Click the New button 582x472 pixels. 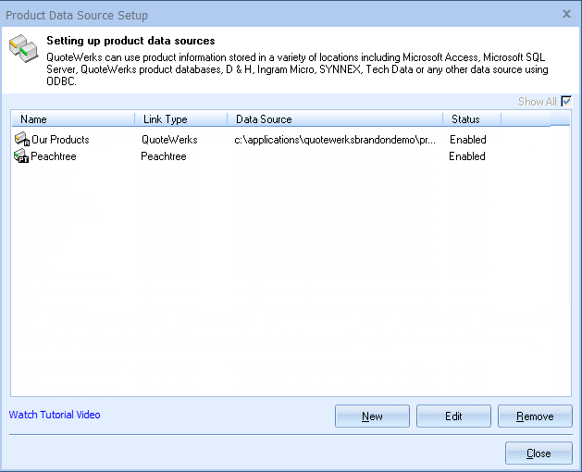[x=372, y=416]
